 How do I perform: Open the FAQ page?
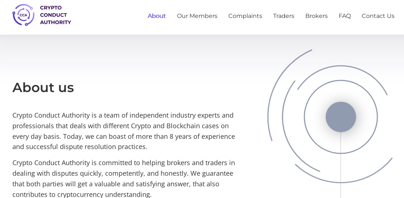[345, 16]
